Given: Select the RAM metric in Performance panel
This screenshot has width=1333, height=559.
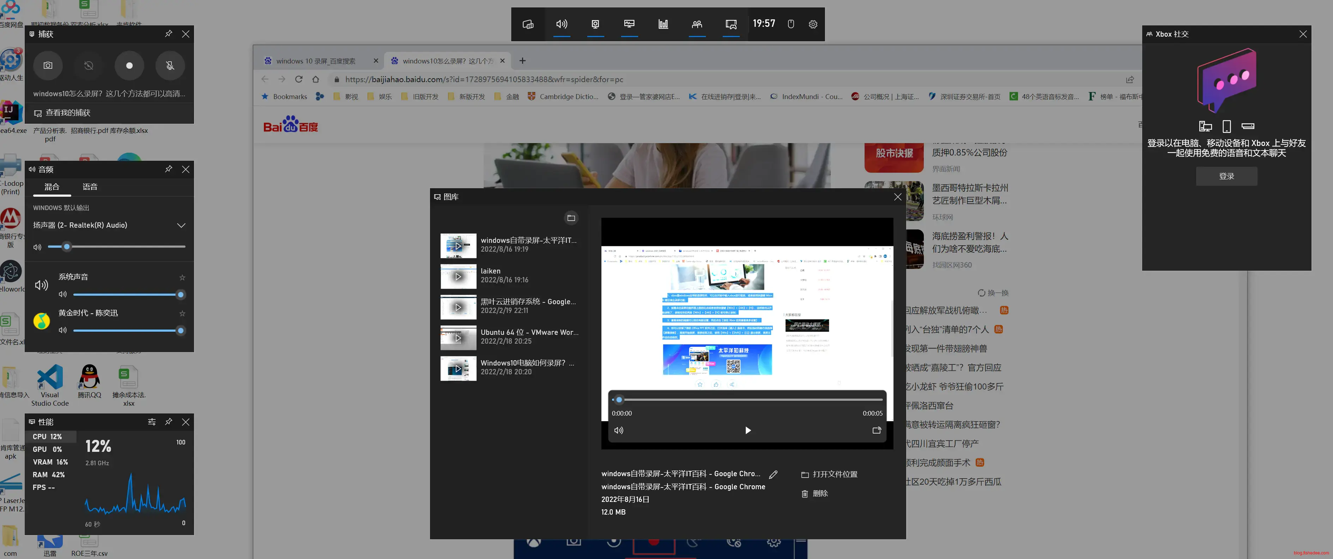Looking at the screenshot, I should click(x=49, y=475).
